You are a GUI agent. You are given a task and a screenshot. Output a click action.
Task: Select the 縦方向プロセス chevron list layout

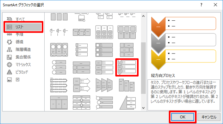coord(127,67)
